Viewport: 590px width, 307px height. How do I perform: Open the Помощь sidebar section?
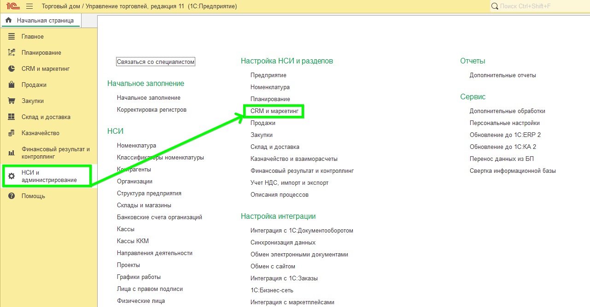(x=33, y=196)
